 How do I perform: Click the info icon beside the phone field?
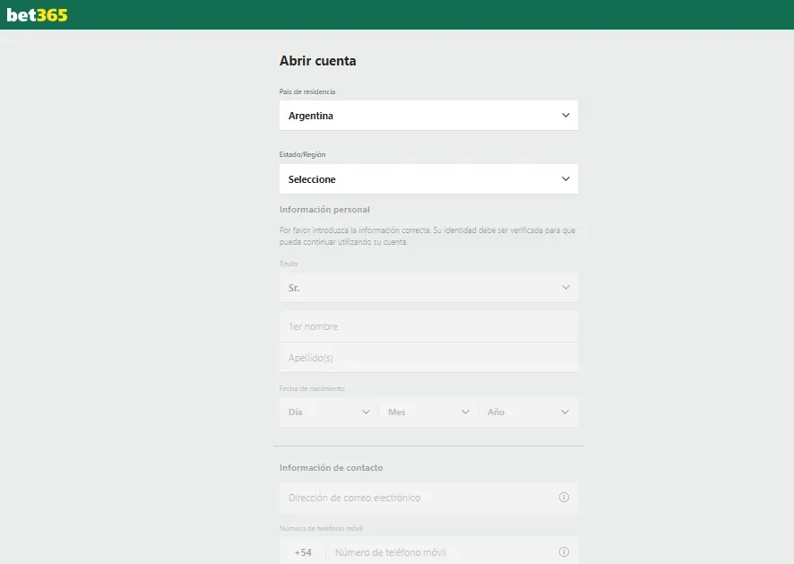click(564, 552)
